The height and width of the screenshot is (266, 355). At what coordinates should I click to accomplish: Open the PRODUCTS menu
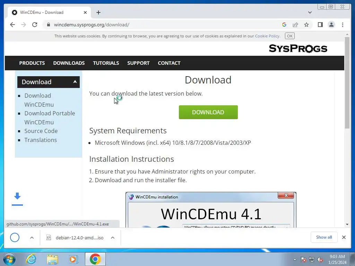tap(32, 63)
